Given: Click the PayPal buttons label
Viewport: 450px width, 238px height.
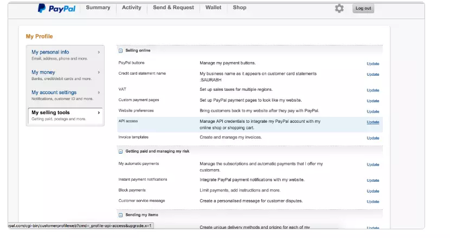Looking at the screenshot, I should (131, 63).
